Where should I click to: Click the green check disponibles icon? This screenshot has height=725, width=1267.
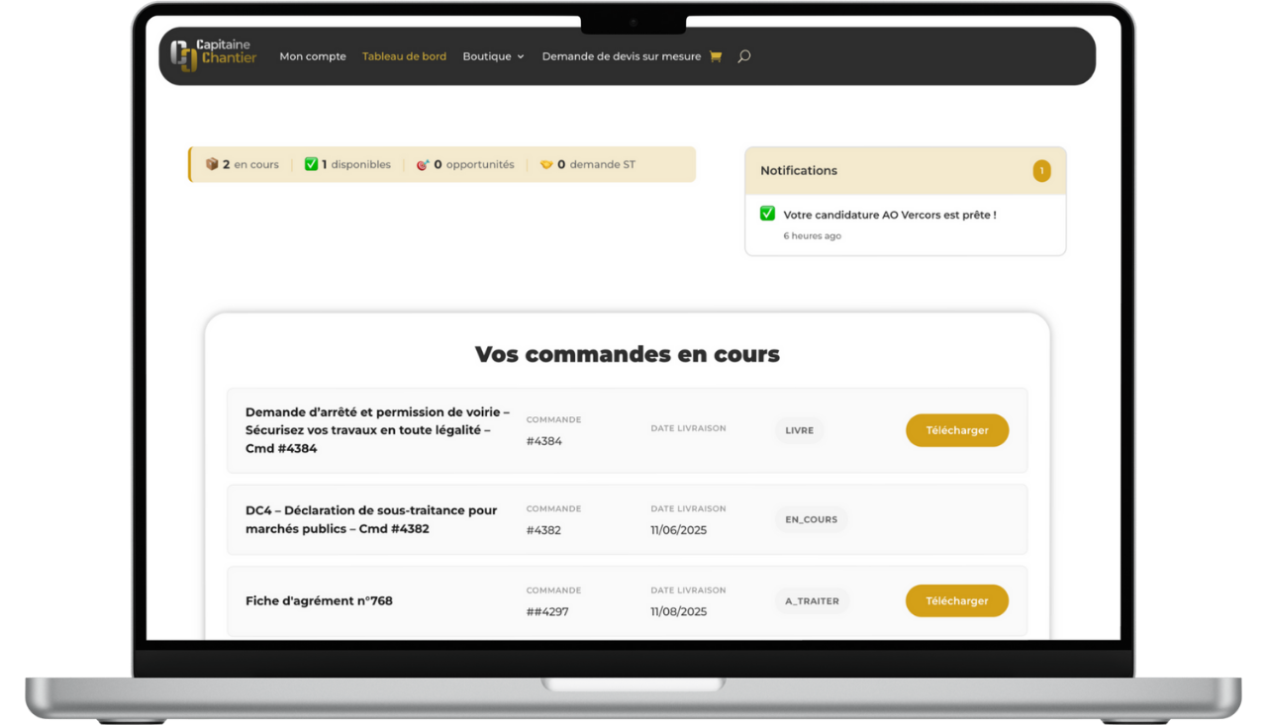(x=311, y=164)
